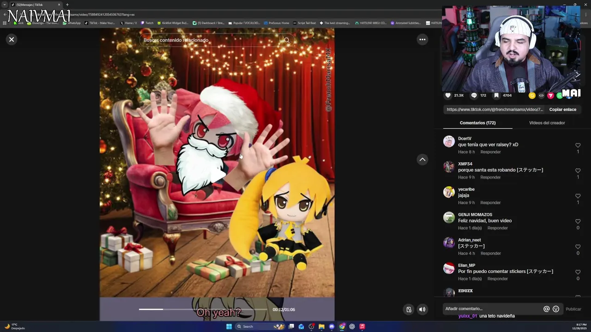Open DcertV's profile avatar
The height and width of the screenshot is (332, 591).
pyautogui.click(x=449, y=142)
